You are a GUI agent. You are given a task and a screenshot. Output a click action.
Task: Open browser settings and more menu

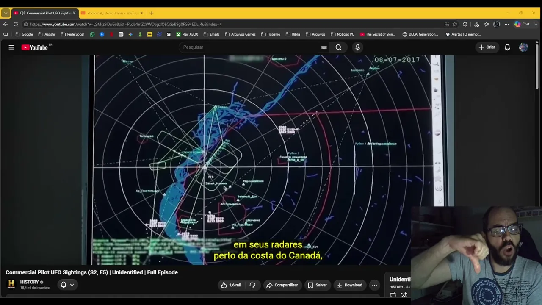(x=506, y=24)
